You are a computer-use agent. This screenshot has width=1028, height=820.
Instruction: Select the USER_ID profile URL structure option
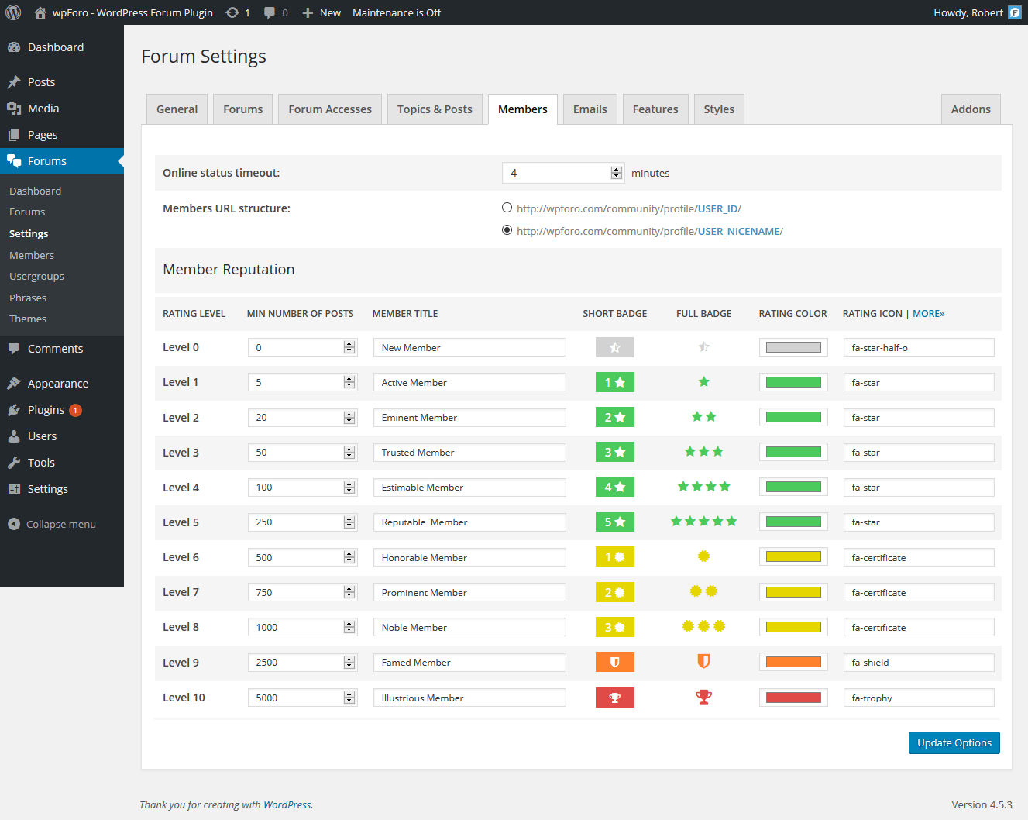click(x=507, y=208)
